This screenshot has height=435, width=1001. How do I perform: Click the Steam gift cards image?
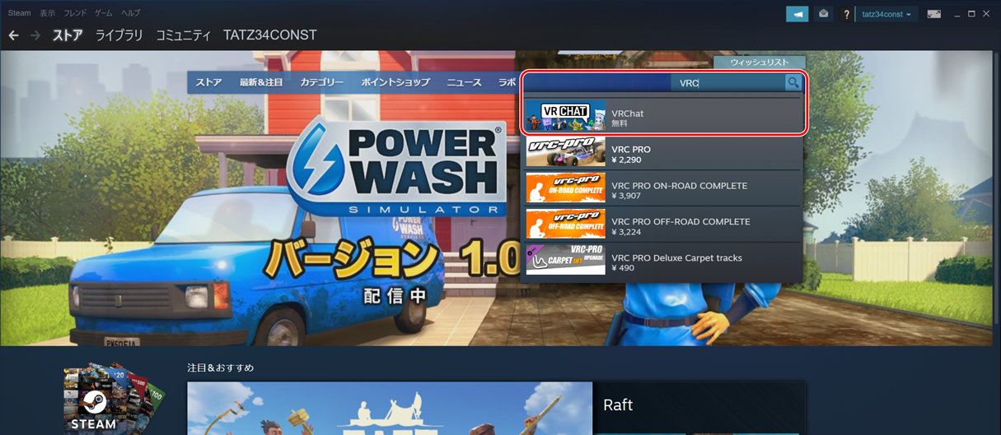click(x=114, y=398)
